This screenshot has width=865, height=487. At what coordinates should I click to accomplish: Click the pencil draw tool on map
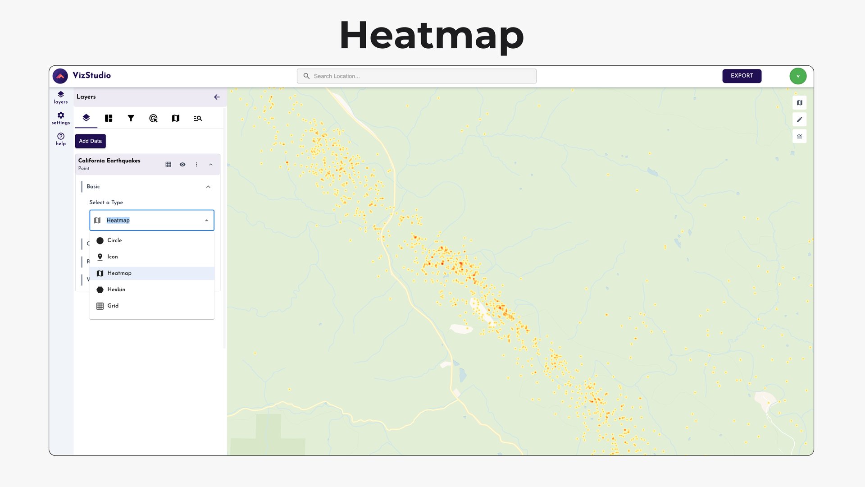[x=799, y=119]
